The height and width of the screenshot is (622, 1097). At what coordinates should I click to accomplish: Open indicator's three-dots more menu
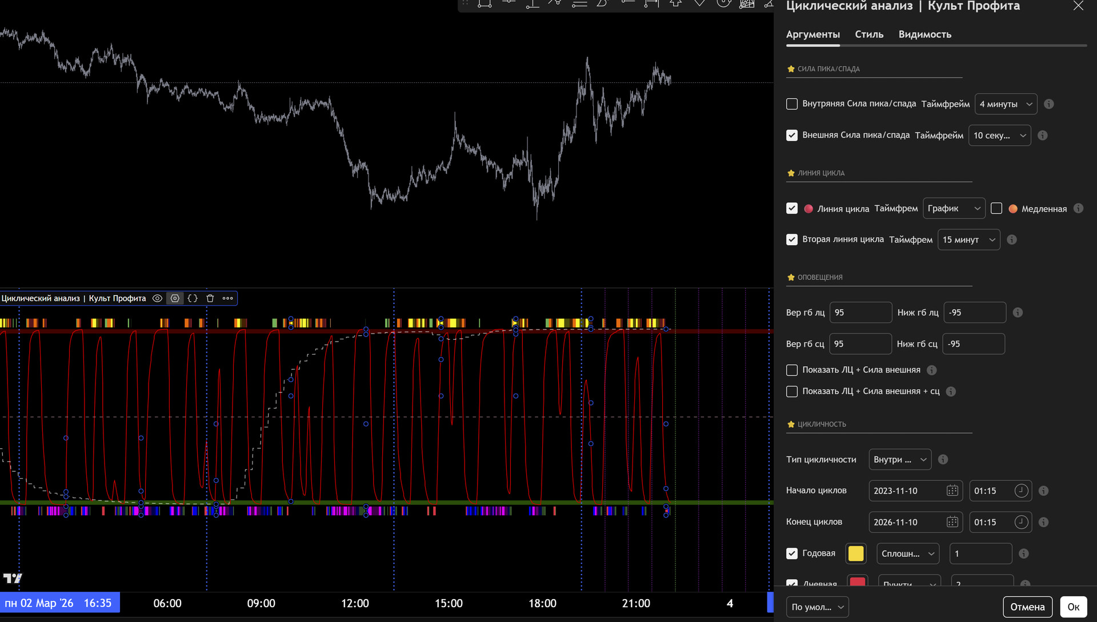(227, 298)
